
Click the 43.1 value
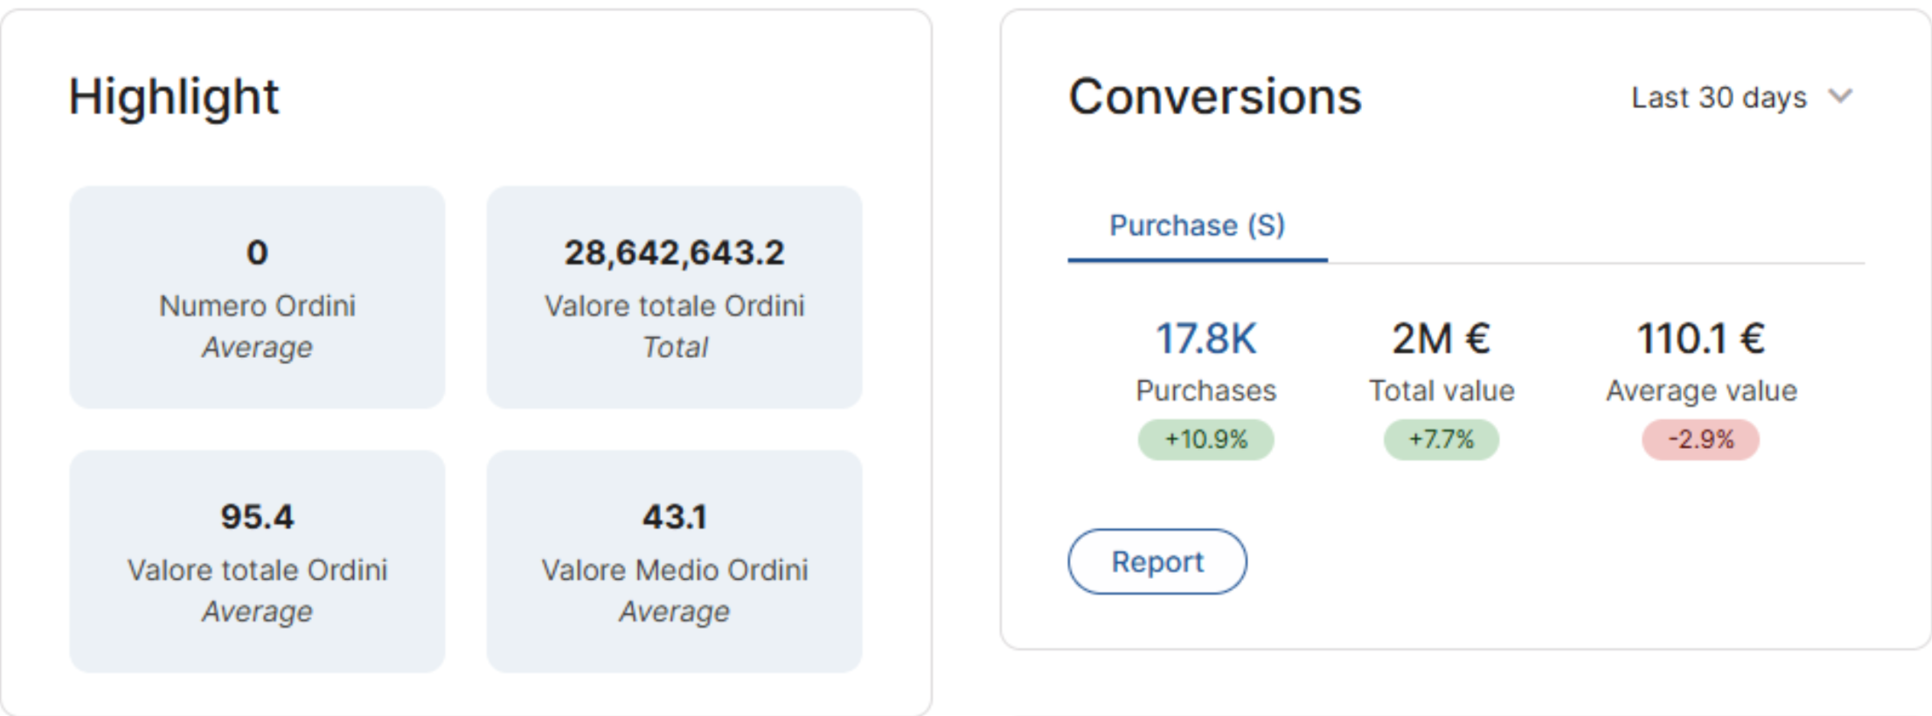pyautogui.click(x=674, y=517)
